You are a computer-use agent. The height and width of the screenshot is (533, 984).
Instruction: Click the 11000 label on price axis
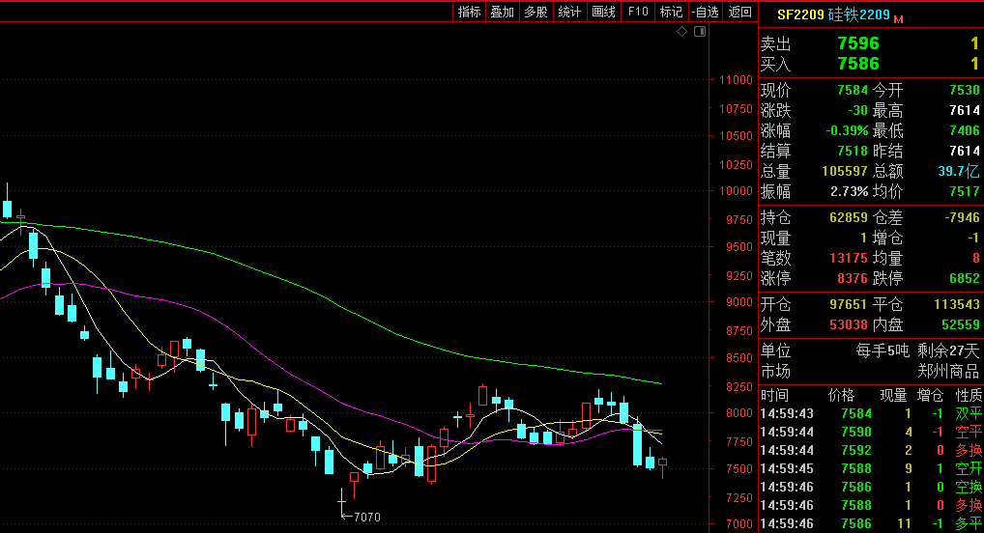[x=737, y=80]
